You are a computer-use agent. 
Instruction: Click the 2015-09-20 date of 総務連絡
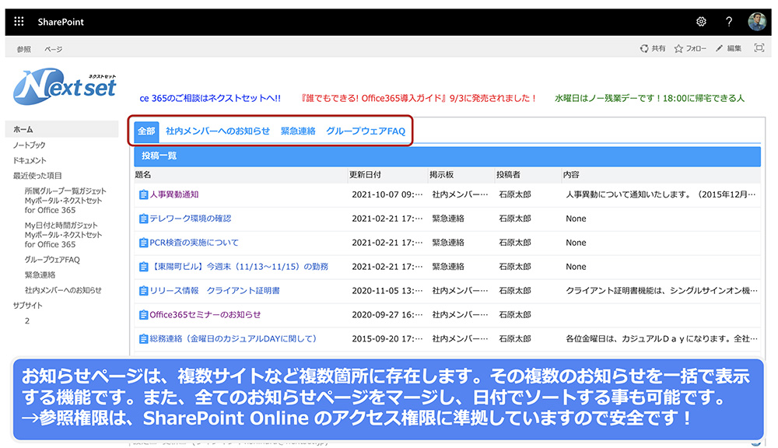click(387, 339)
